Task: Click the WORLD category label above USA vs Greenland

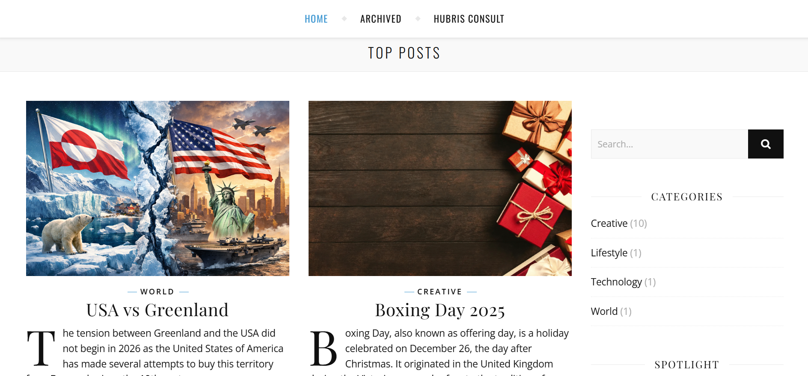Action: [157, 291]
